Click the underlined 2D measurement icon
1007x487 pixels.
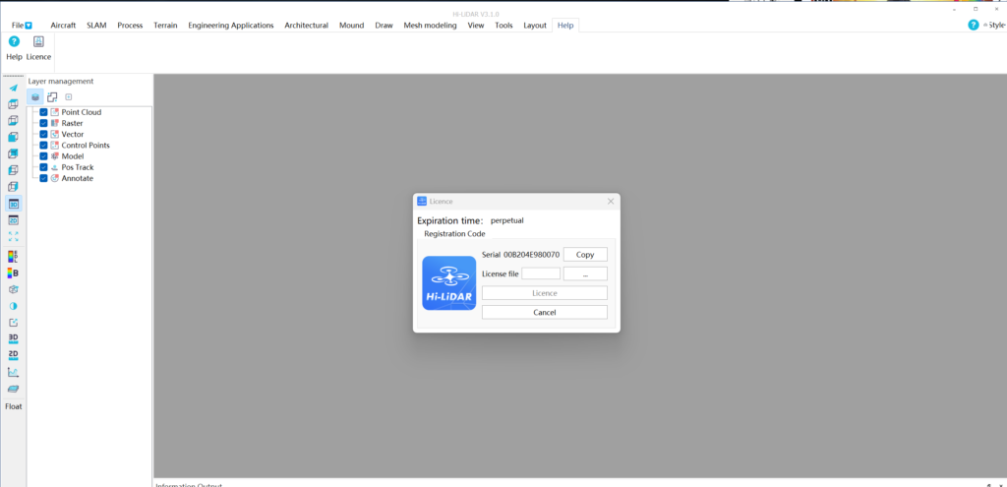14,355
